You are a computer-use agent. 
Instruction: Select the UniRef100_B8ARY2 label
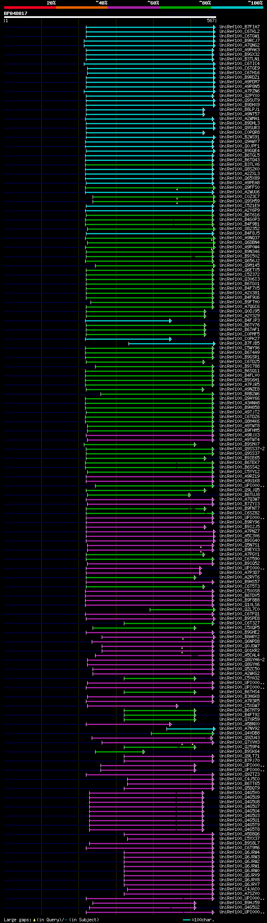239,637
